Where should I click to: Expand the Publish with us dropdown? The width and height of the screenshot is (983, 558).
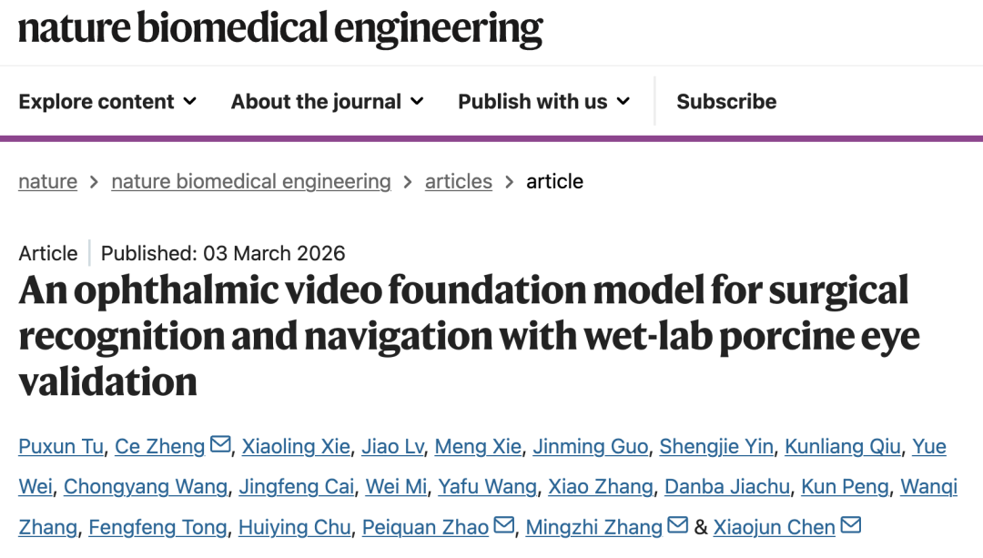(x=543, y=101)
